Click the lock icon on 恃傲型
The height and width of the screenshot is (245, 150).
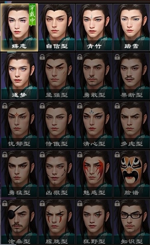point(42,106)
